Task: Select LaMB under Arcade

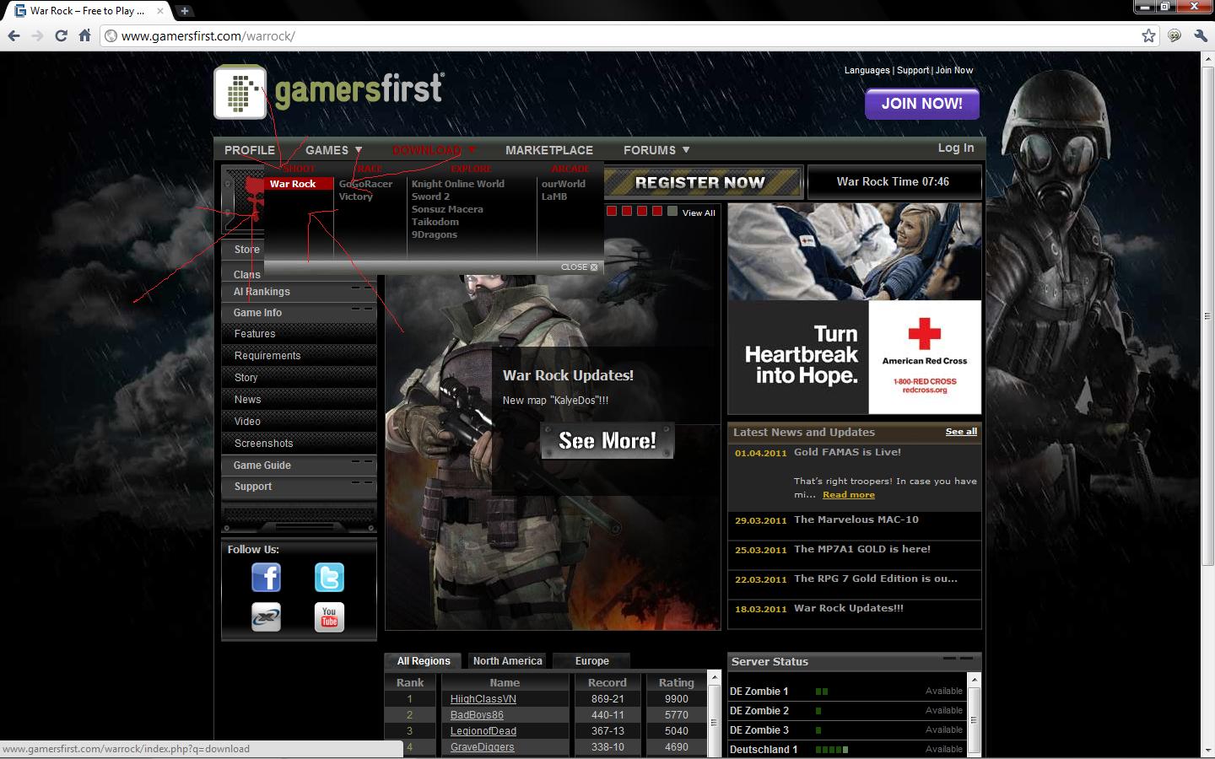Action: click(x=554, y=196)
